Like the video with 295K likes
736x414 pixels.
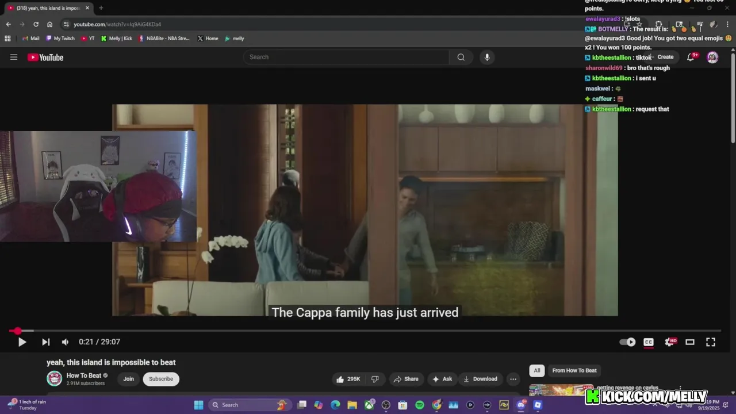point(348,379)
